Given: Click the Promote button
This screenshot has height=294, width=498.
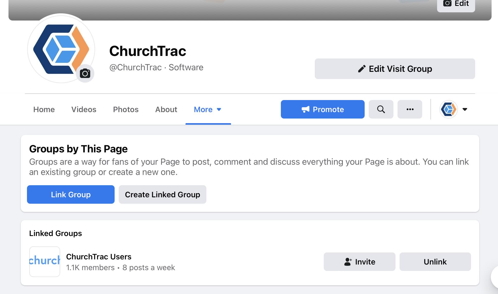Looking at the screenshot, I should pos(323,109).
